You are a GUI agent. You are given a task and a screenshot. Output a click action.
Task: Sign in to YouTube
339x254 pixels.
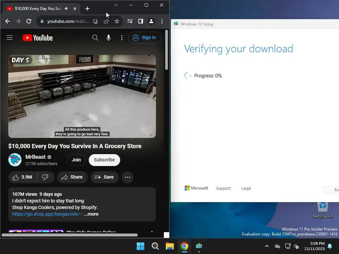tap(144, 38)
